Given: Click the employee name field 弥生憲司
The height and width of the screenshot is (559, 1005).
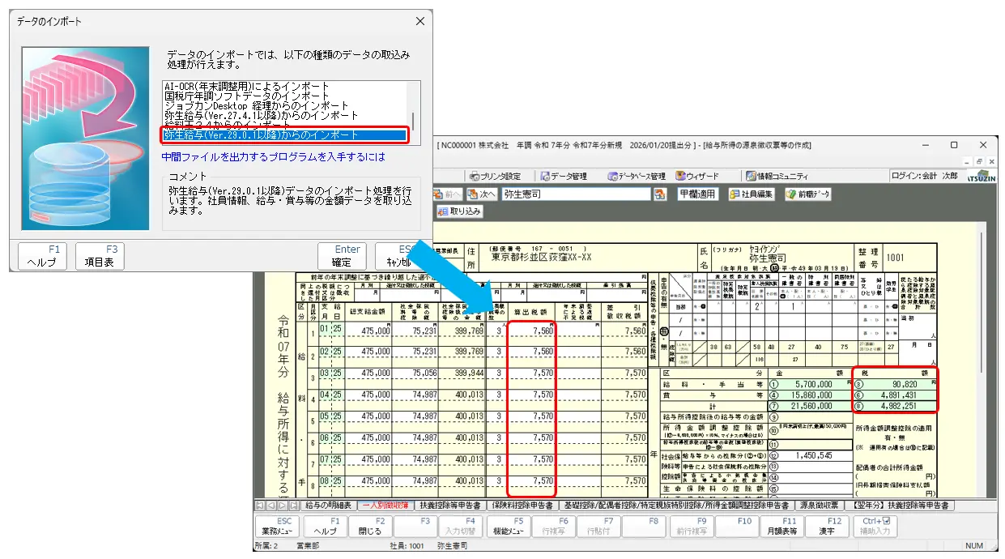Looking at the screenshot, I should click(x=575, y=194).
